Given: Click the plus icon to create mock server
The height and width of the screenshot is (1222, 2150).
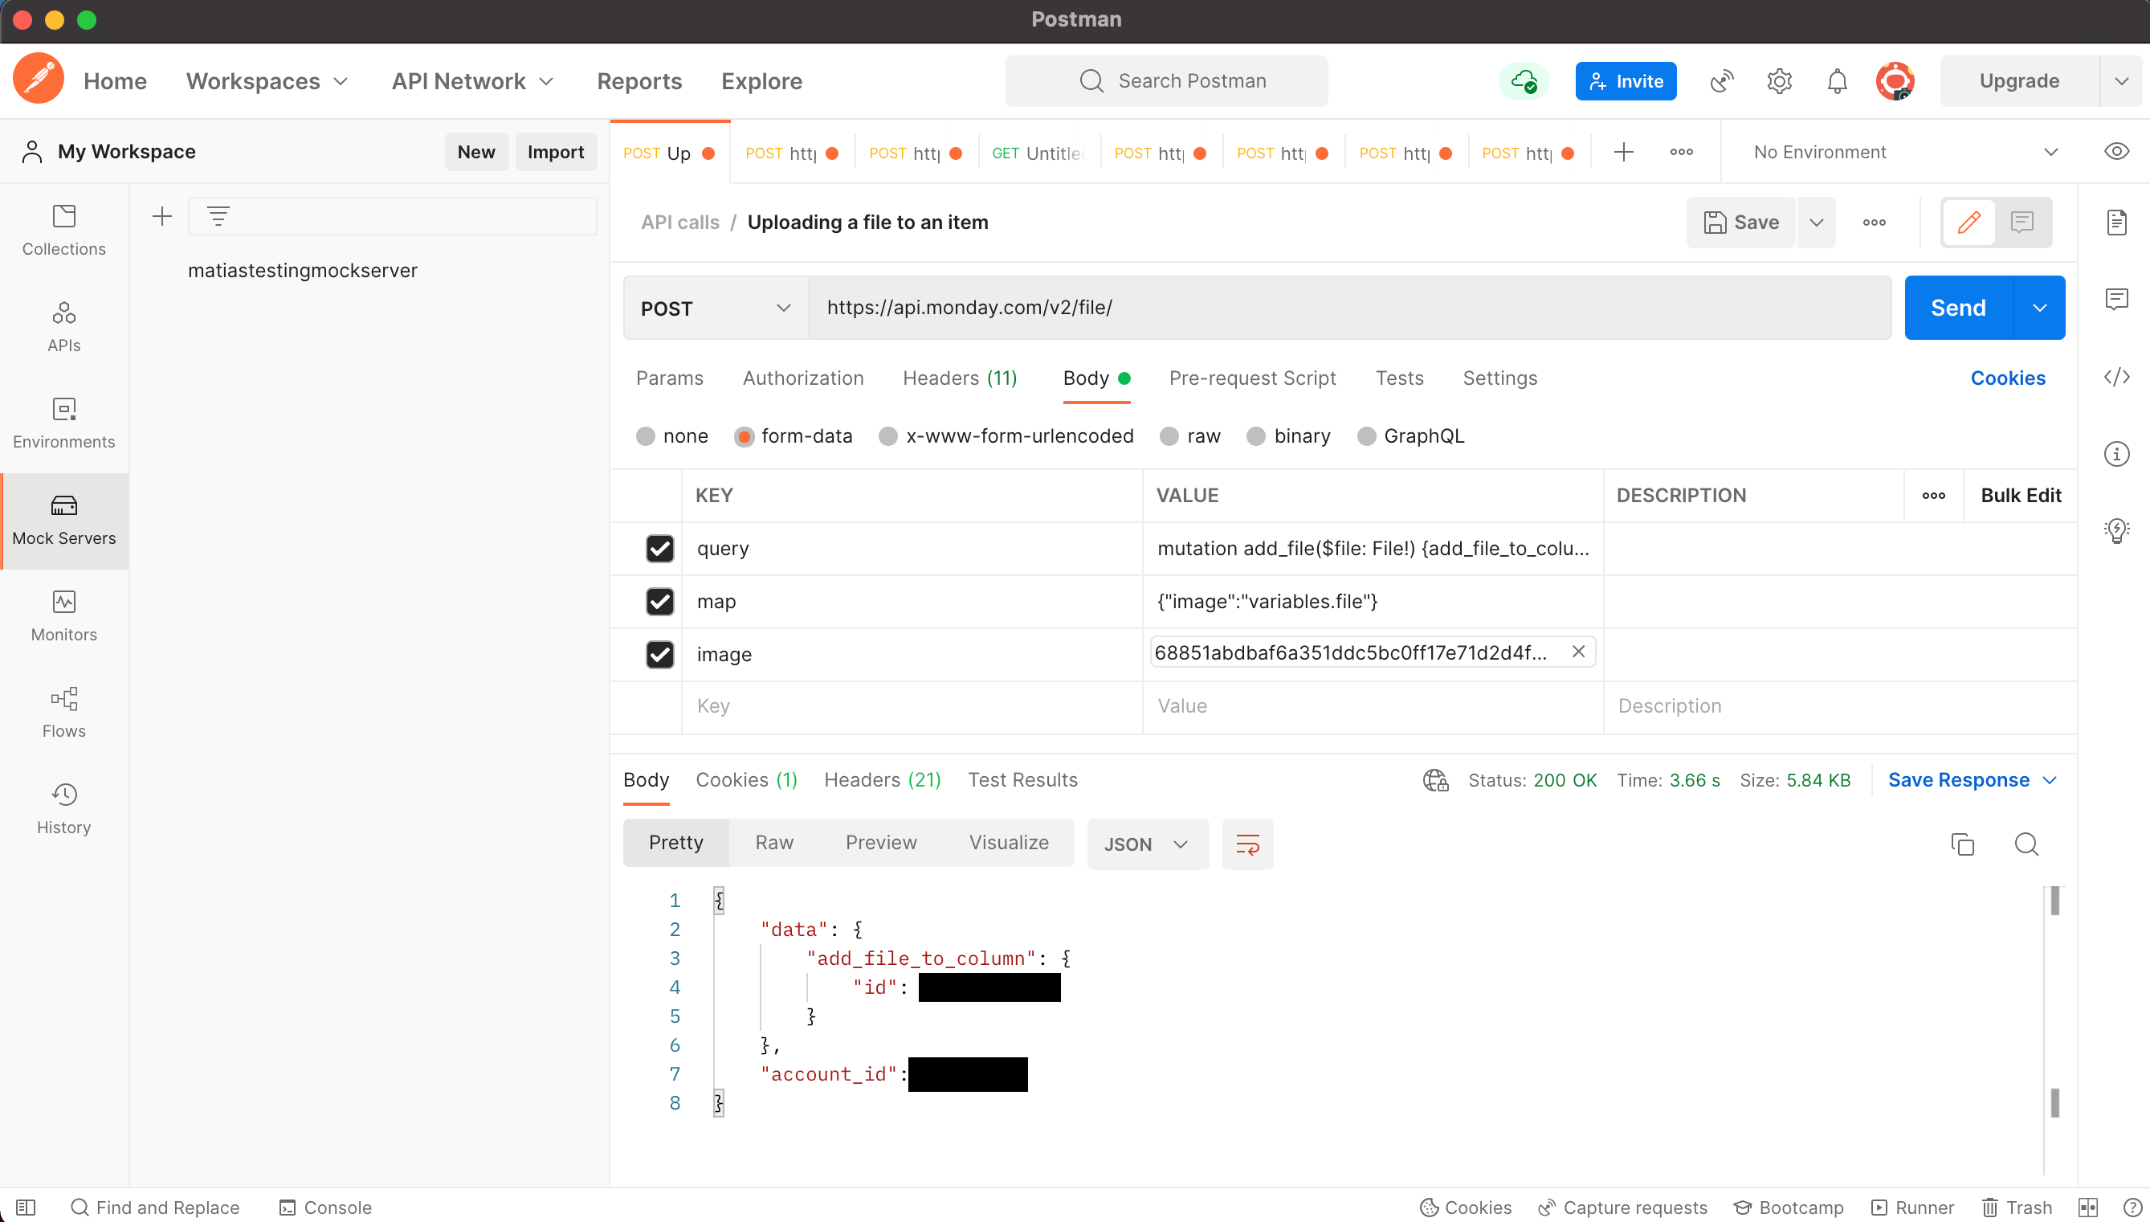Looking at the screenshot, I should point(162,215).
